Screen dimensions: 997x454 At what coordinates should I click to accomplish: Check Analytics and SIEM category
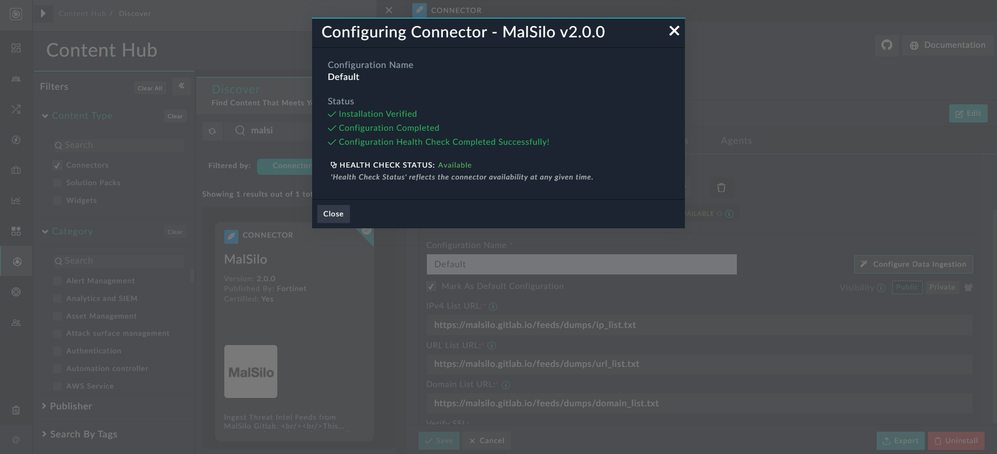(x=58, y=298)
